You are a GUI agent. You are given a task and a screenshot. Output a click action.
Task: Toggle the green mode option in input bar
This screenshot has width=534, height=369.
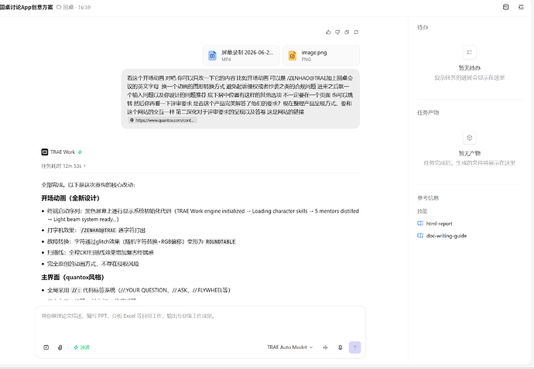coord(82,347)
